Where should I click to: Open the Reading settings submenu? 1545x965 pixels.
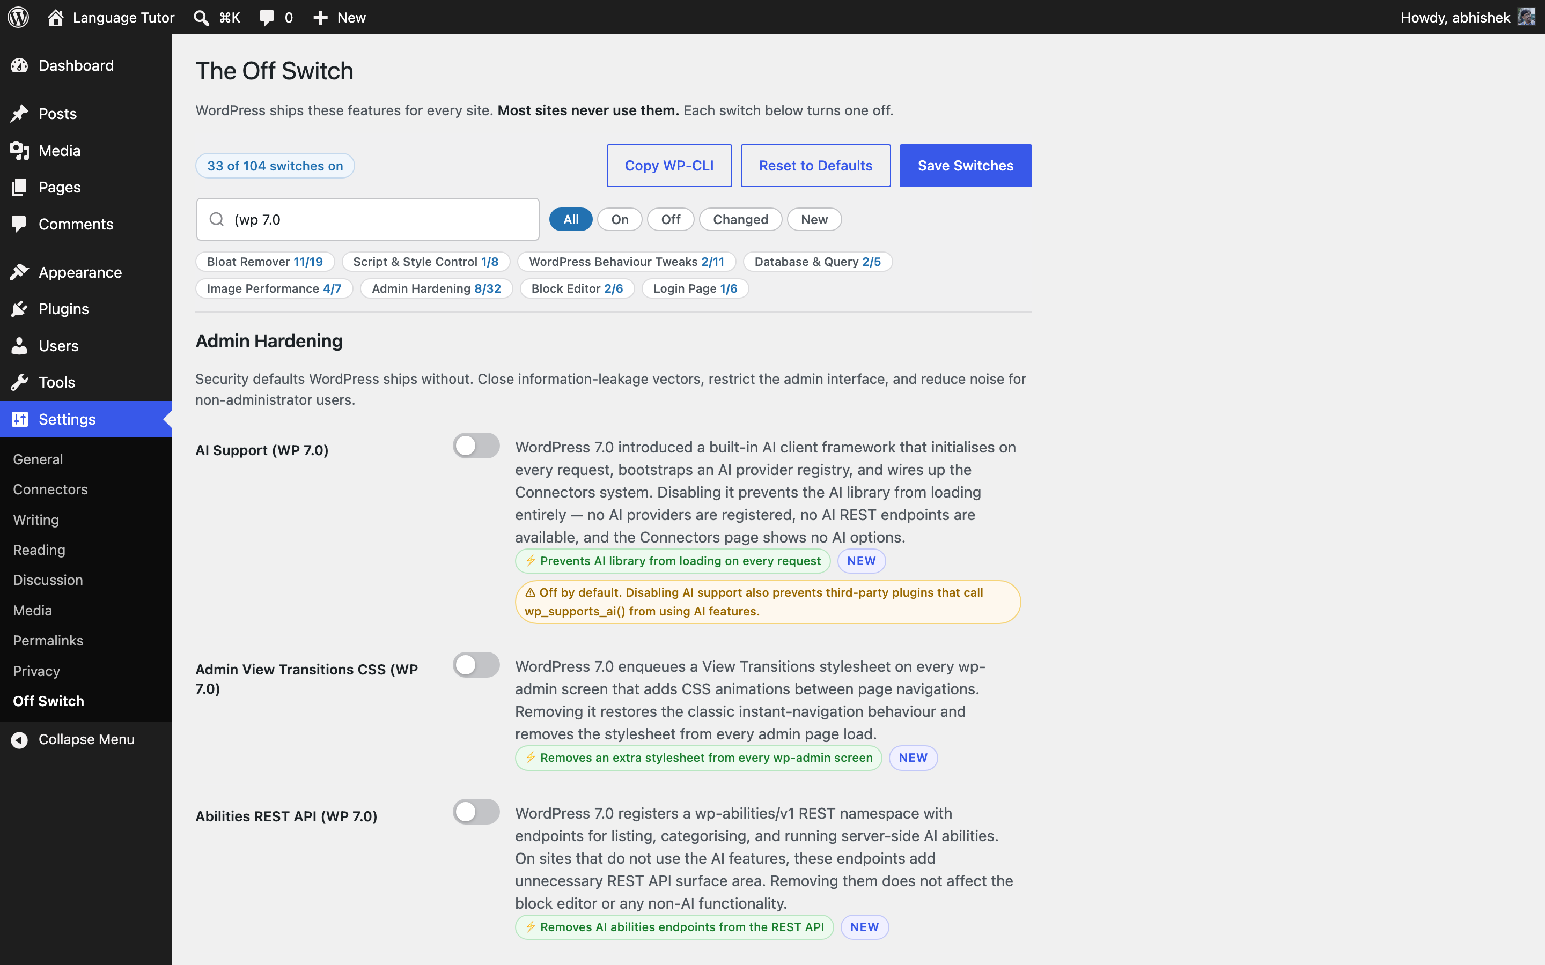pos(39,550)
